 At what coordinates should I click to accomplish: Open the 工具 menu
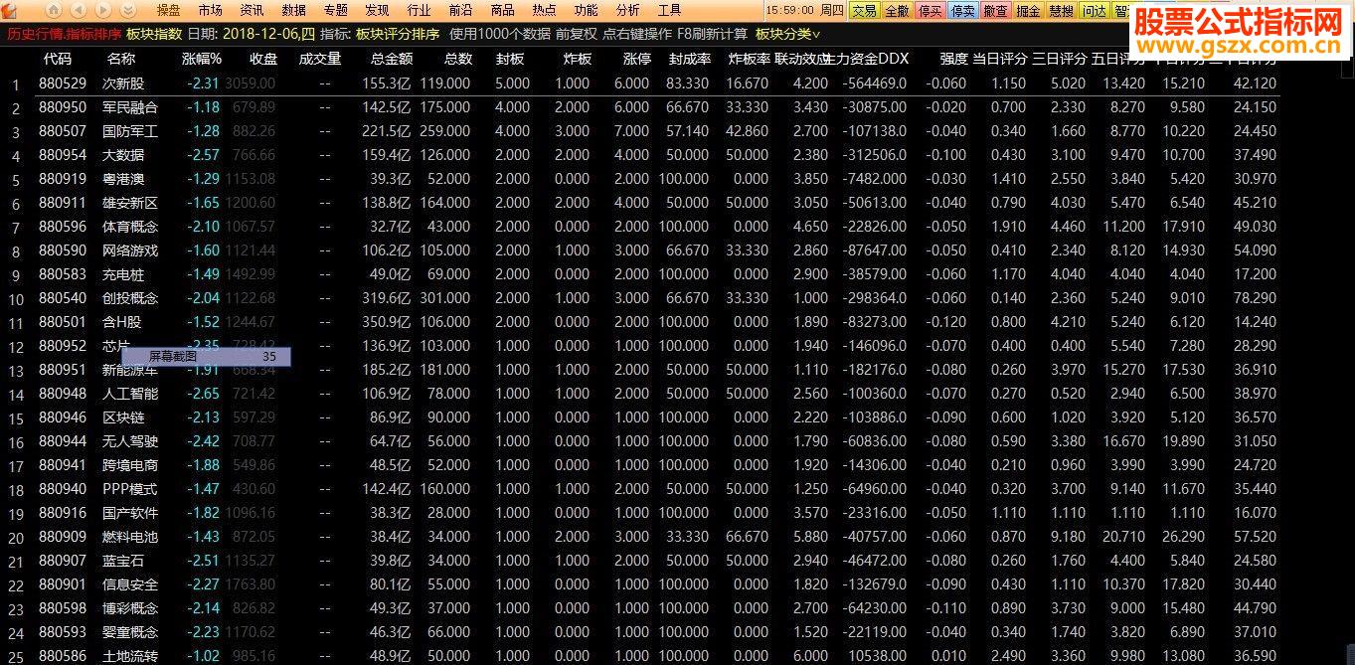point(670,10)
